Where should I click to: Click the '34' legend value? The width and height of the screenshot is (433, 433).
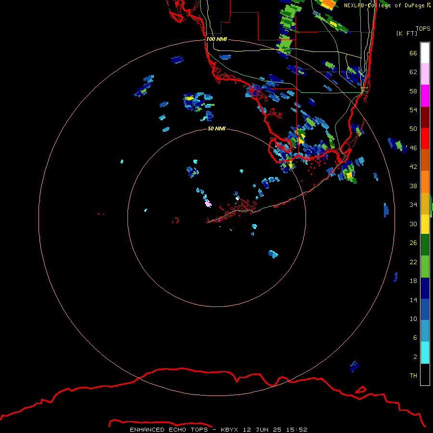pyautogui.click(x=413, y=204)
